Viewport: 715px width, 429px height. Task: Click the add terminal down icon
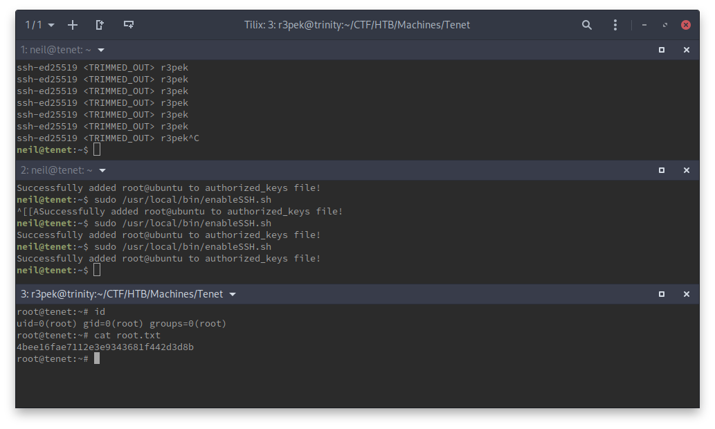128,25
